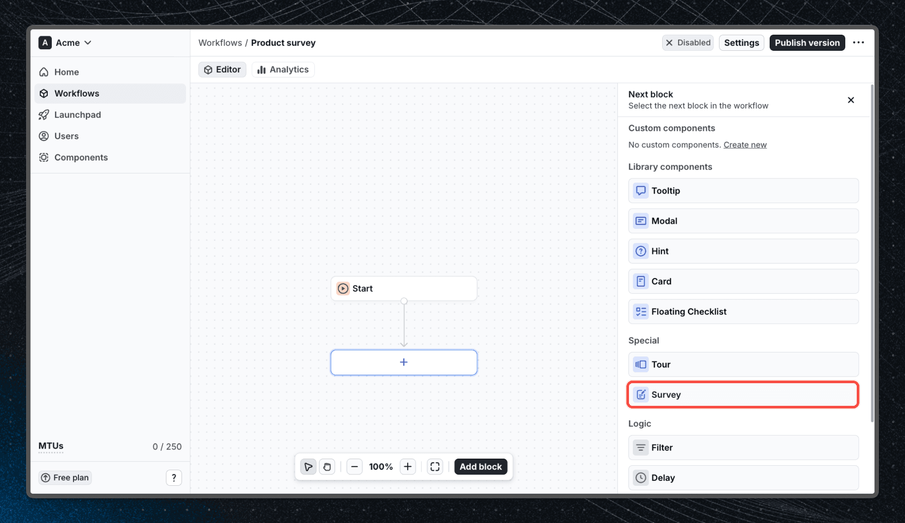Image resolution: width=905 pixels, height=523 pixels.
Task: Switch to the Editor tab
Action: (222, 69)
